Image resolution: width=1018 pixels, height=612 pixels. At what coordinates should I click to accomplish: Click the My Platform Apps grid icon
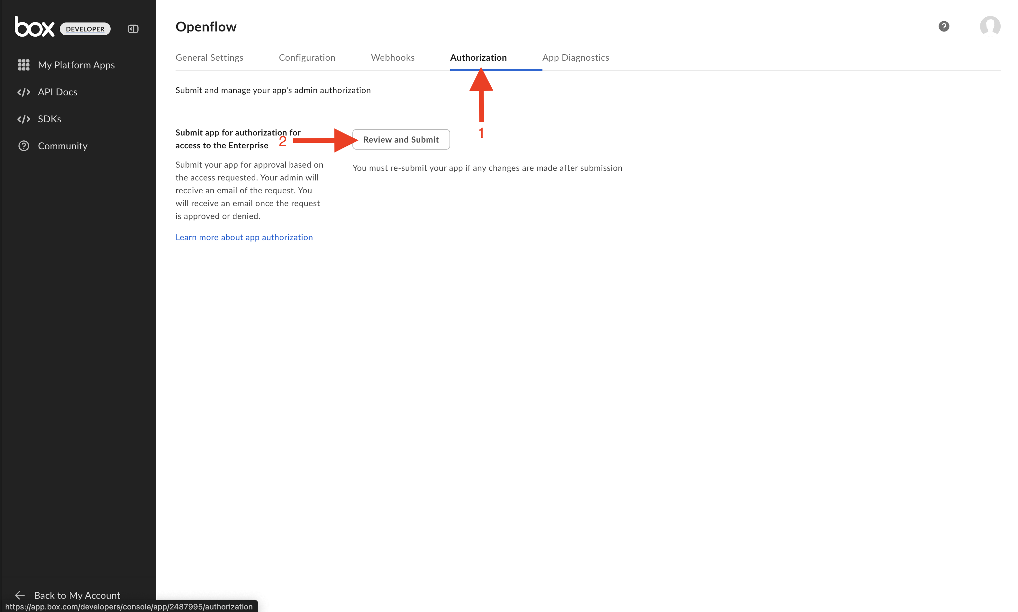(23, 65)
